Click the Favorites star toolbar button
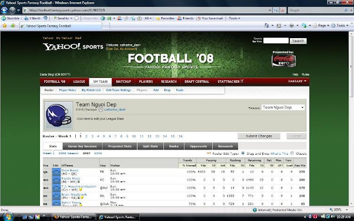This screenshot has width=354, height=221. click(165, 18)
